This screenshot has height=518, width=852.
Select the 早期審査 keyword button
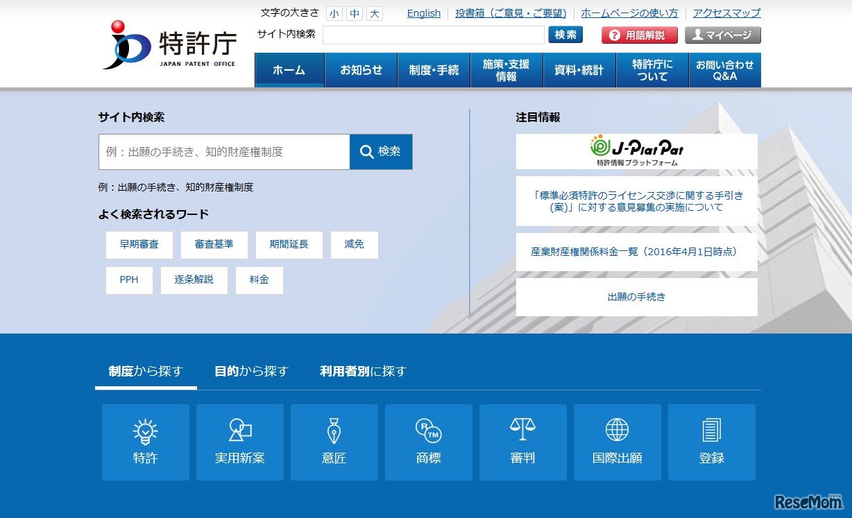[x=139, y=245]
